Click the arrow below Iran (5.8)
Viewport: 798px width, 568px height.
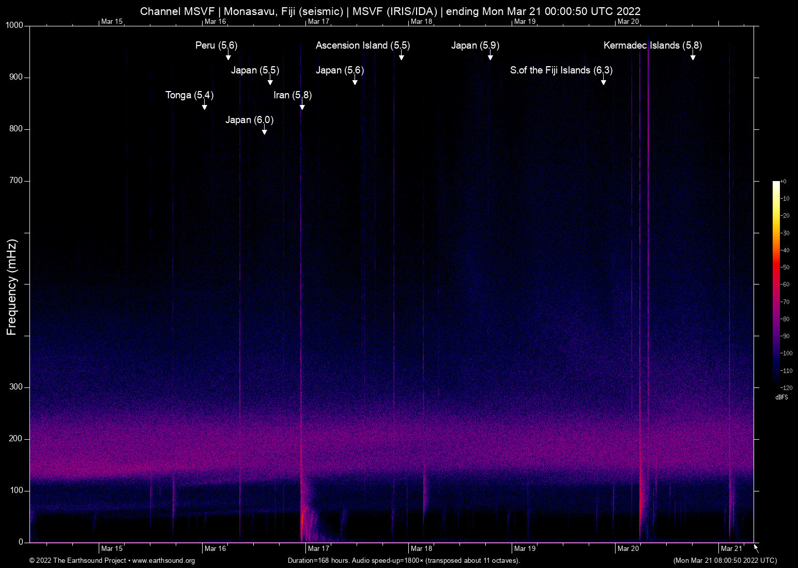coord(302,106)
